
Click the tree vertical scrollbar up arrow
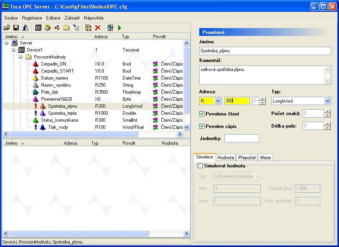(x=187, y=43)
